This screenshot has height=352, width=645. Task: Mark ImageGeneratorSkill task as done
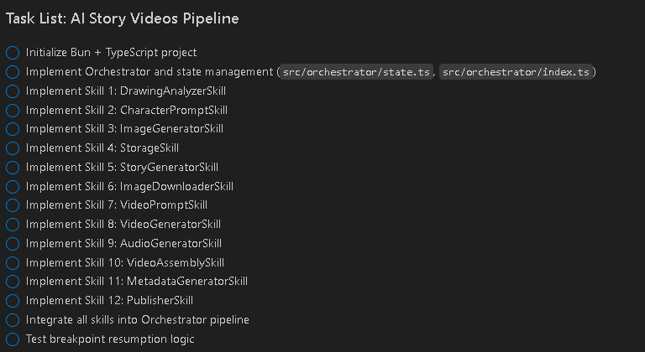point(13,129)
